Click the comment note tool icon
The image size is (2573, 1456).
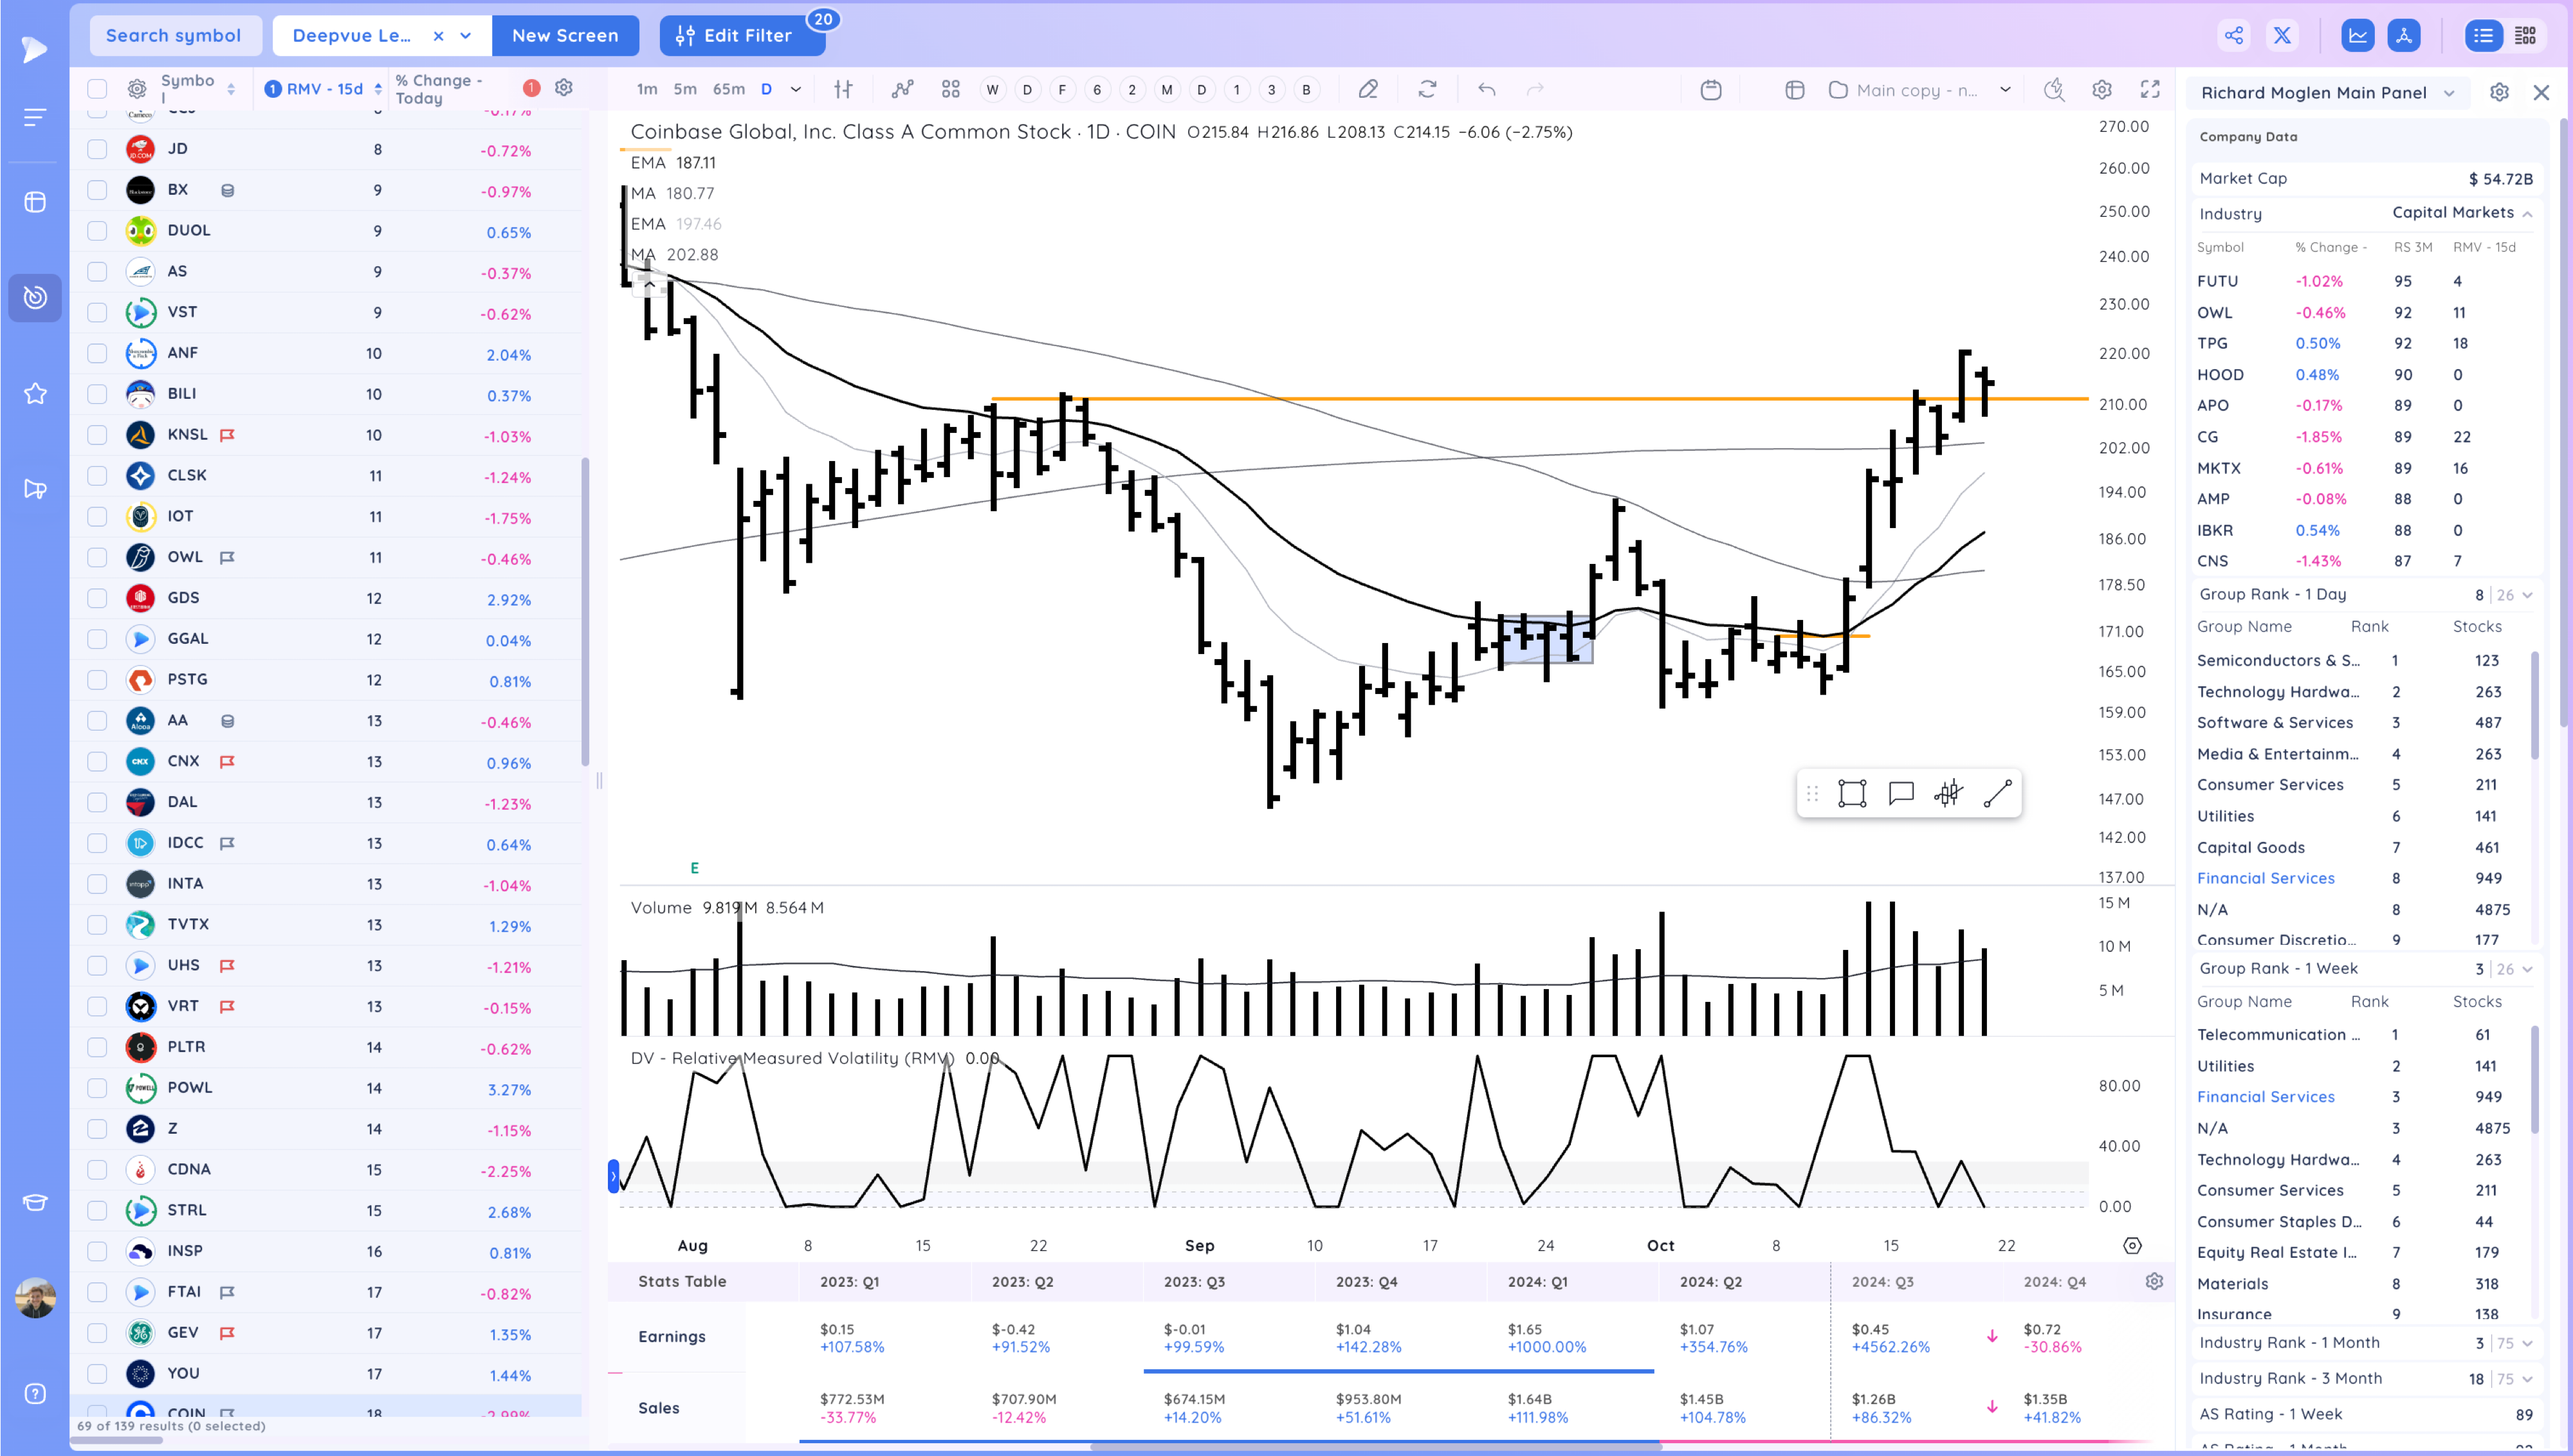[1901, 794]
